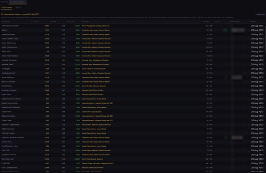
Task: Click CBD Sell Division corporation name
Action: click(8, 133)
